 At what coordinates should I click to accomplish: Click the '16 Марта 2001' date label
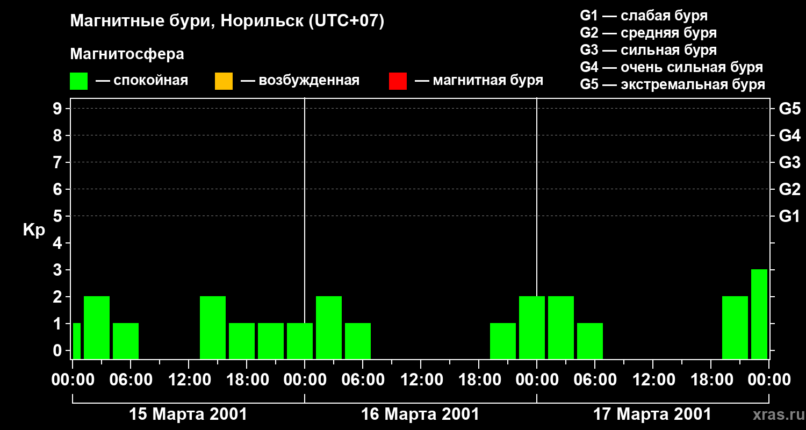tap(420, 414)
